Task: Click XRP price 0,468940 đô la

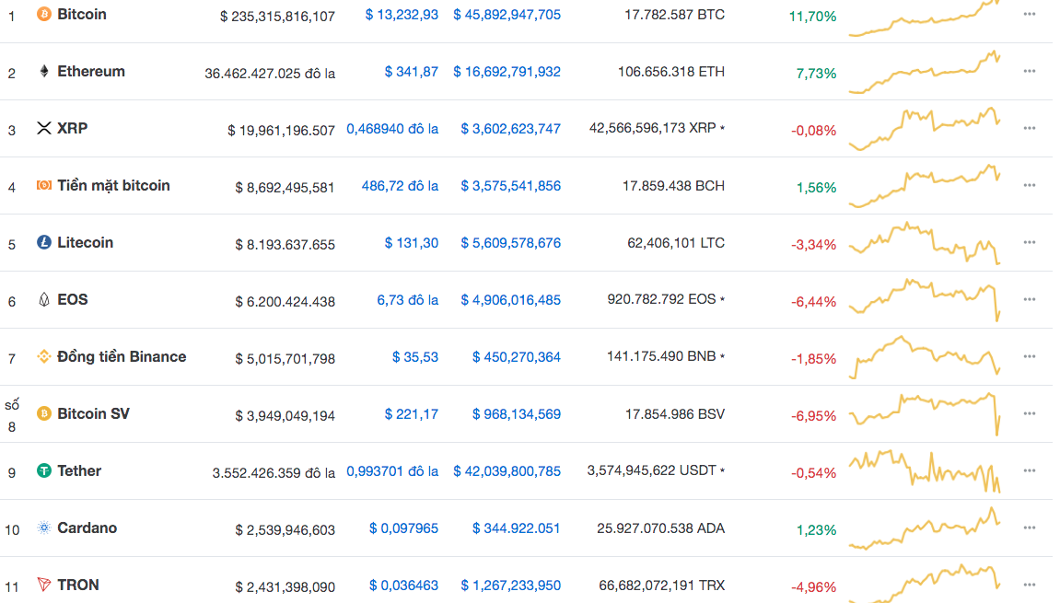Action: tap(392, 129)
